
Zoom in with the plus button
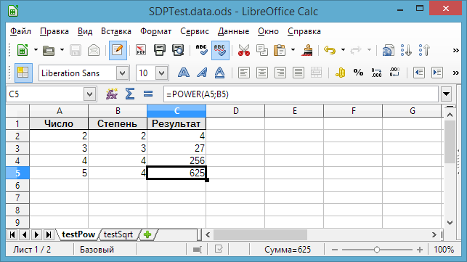coord(420,250)
